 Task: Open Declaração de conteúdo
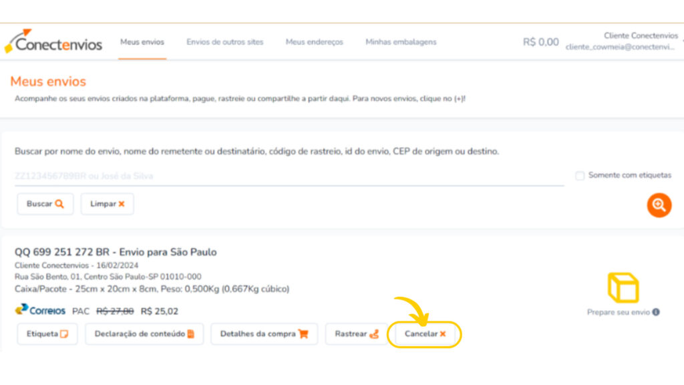coord(144,334)
